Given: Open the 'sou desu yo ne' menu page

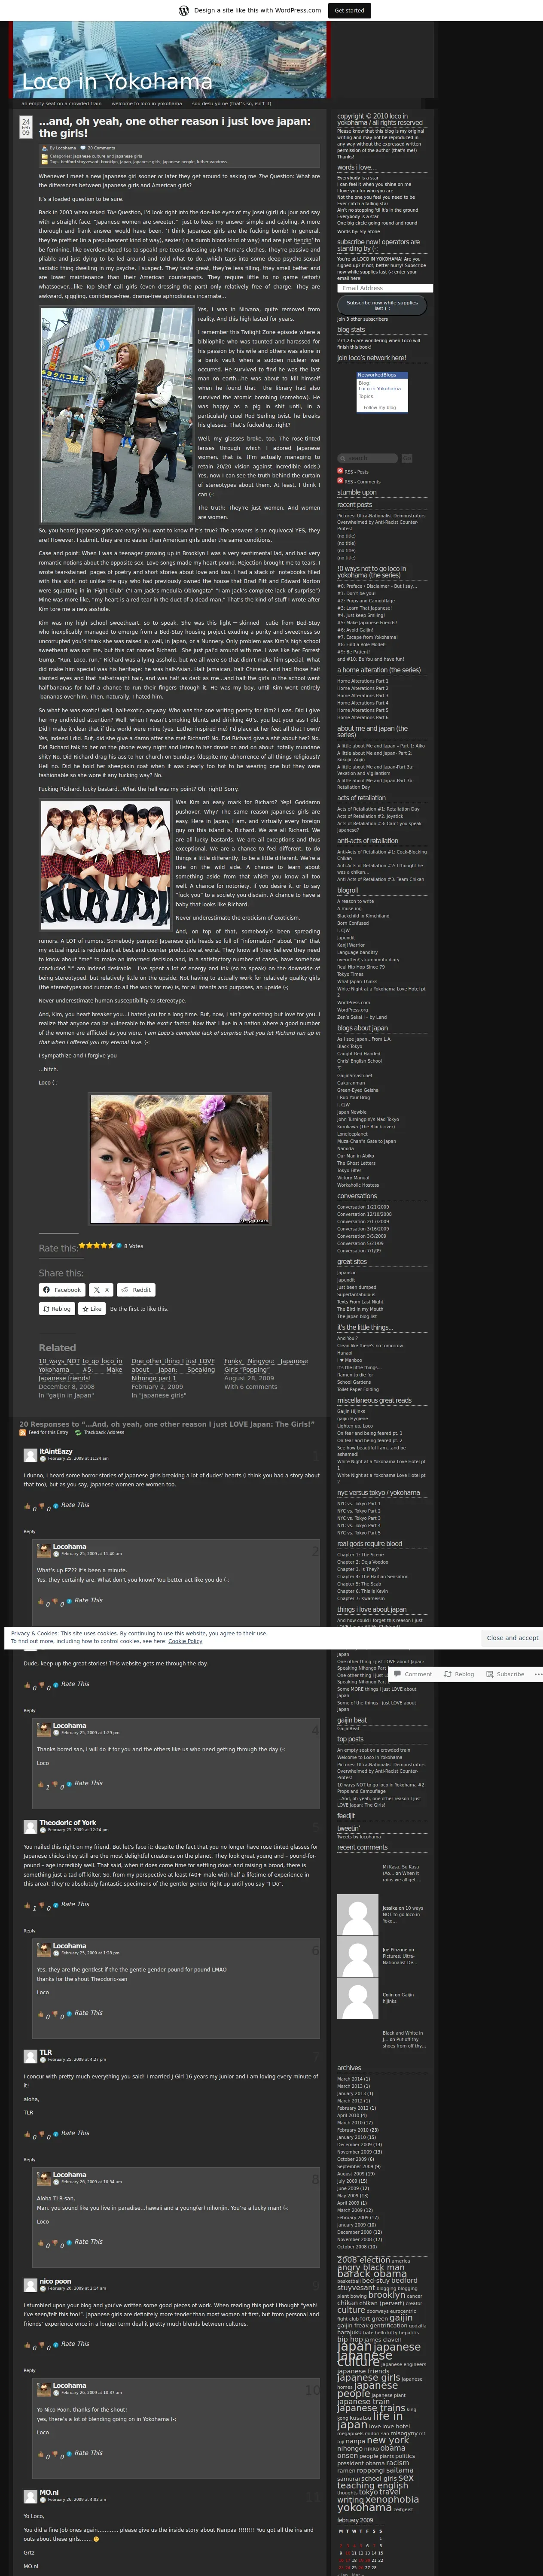Looking at the screenshot, I should coord(231,103).
